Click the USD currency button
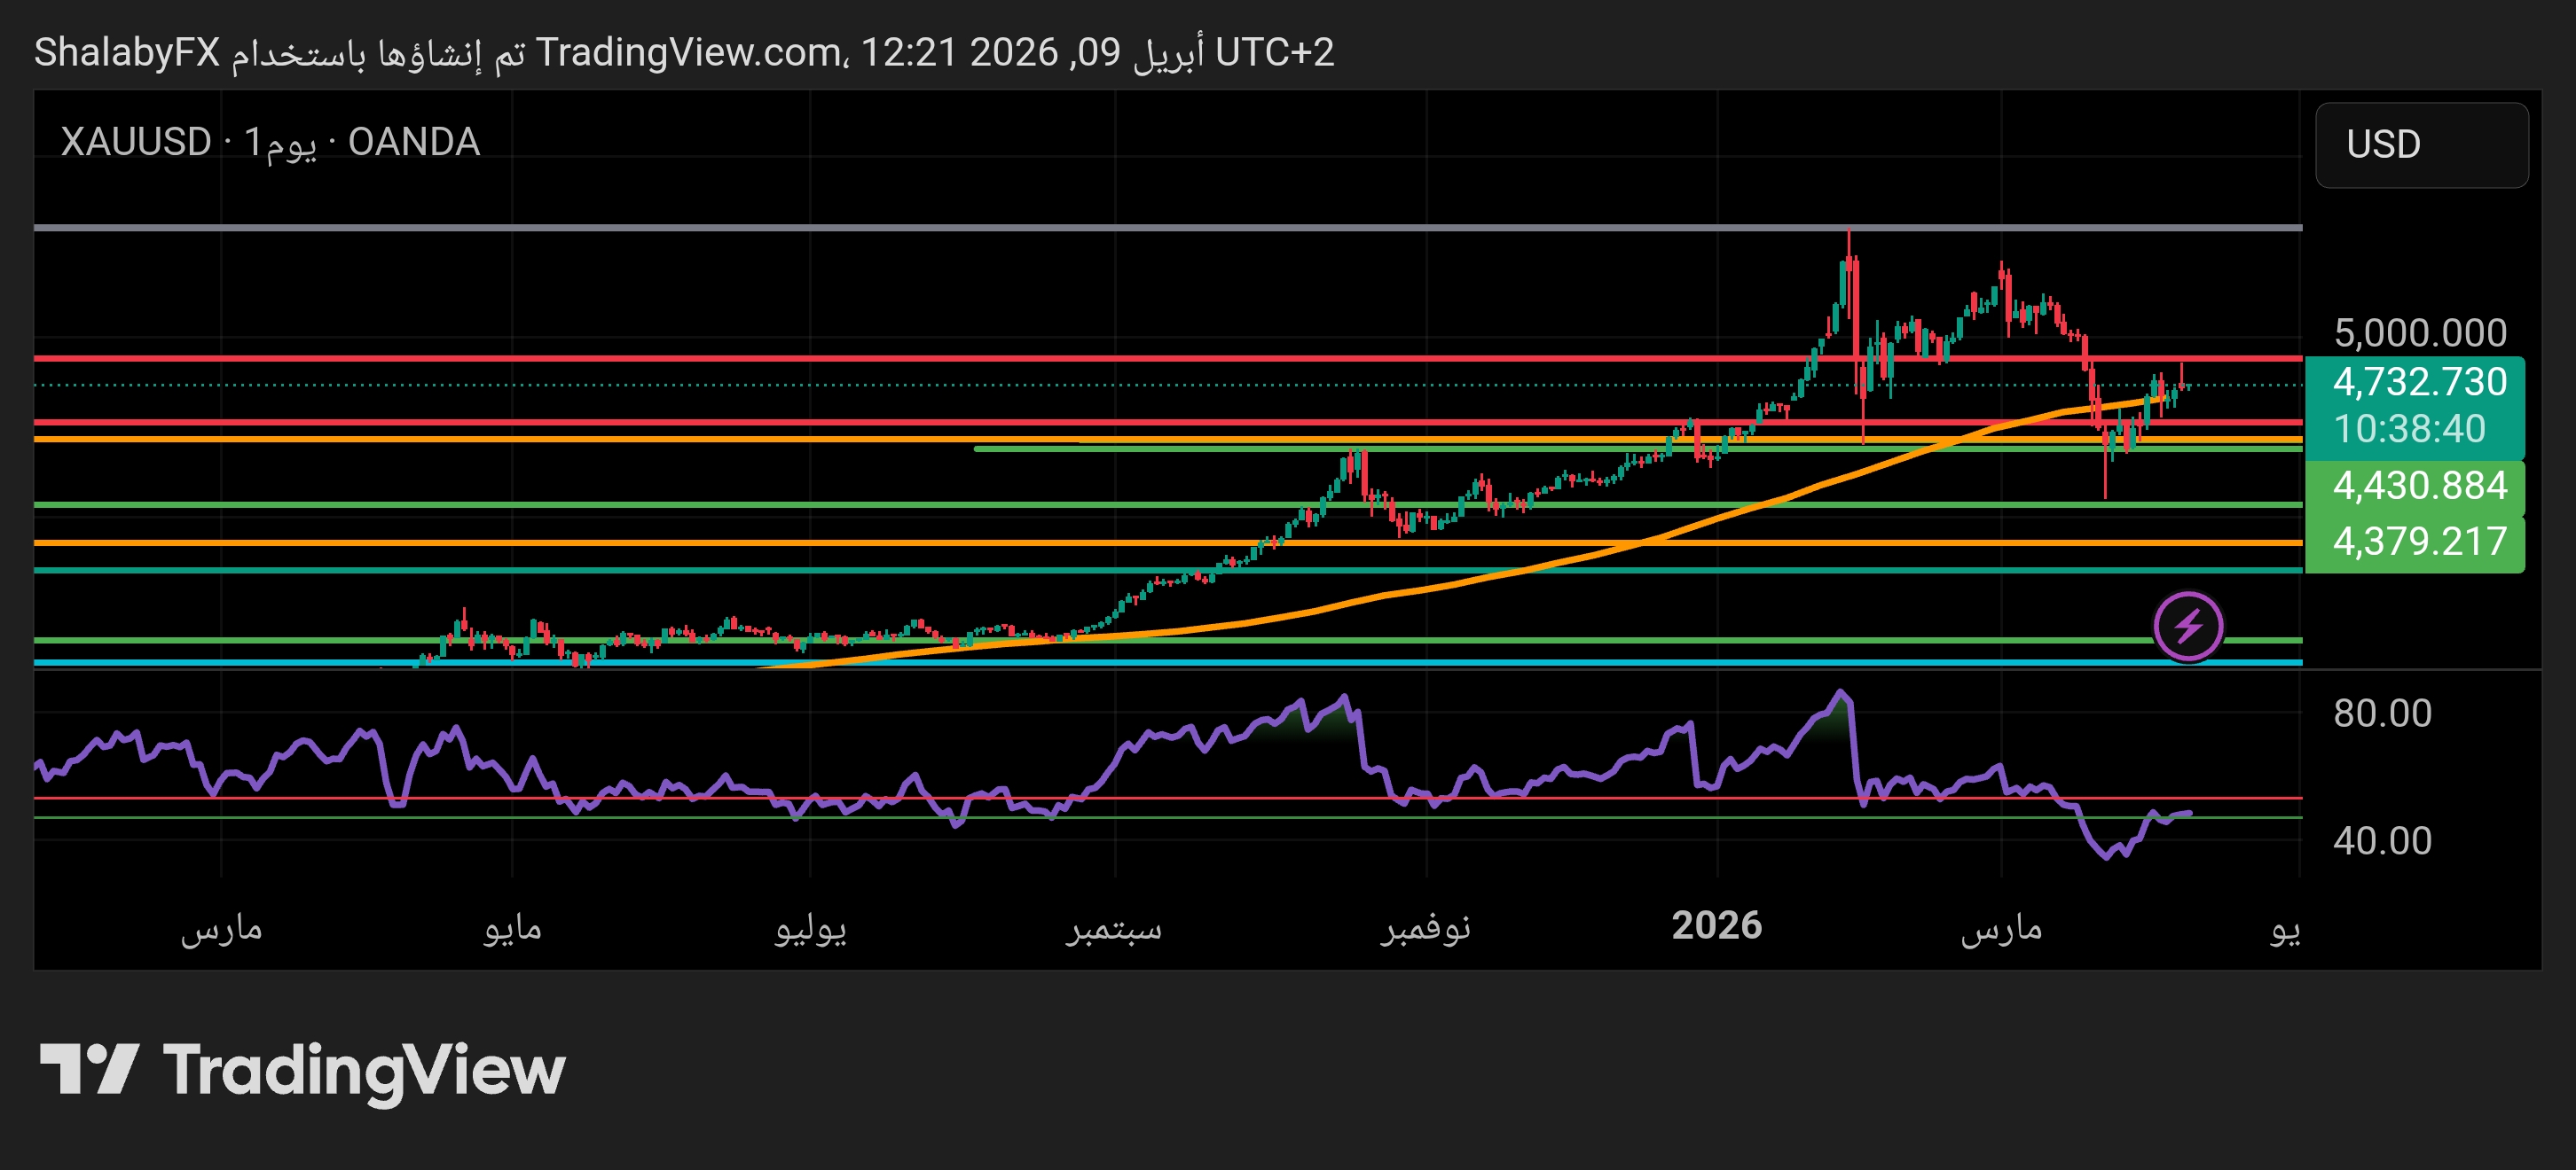The image size is (2576, 1170). click(2422, 146)
